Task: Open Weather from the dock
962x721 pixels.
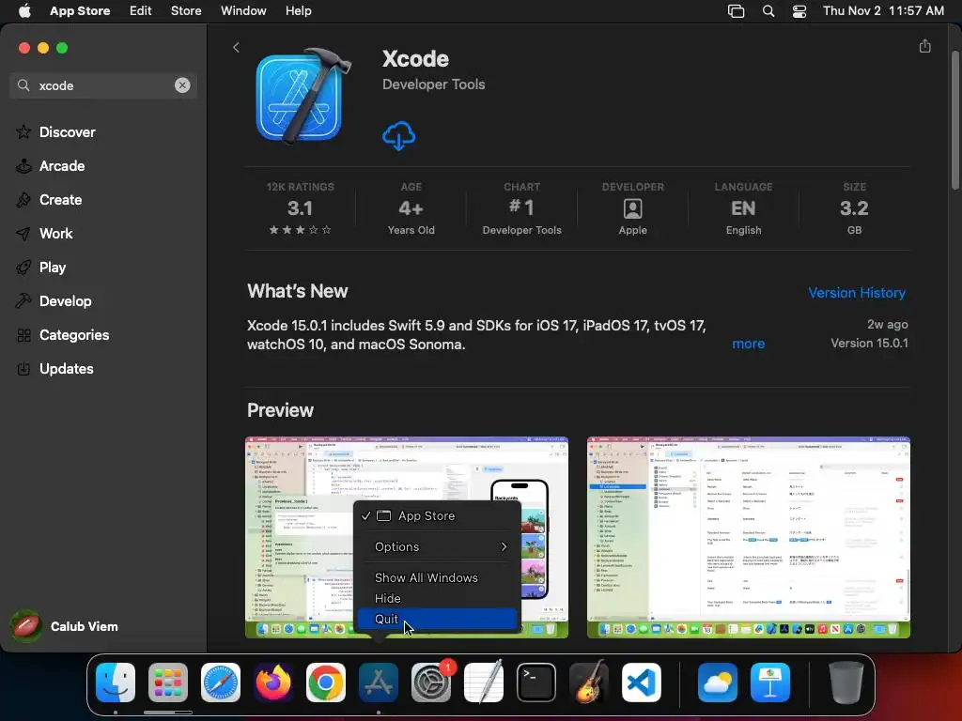Action: pos(718,682)
